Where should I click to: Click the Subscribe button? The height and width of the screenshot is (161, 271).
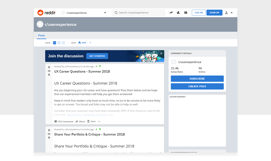pos(197,79)
